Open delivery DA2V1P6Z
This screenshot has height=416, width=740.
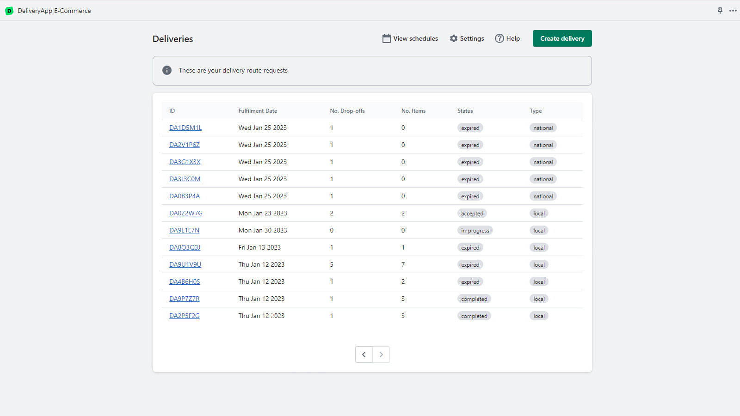pyautogui.click(x=185, y=145)
